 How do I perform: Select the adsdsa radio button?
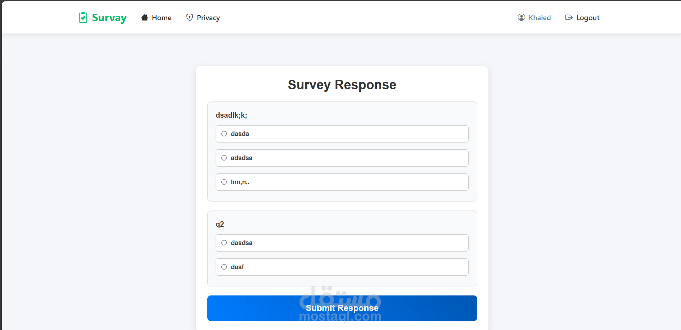224,158
